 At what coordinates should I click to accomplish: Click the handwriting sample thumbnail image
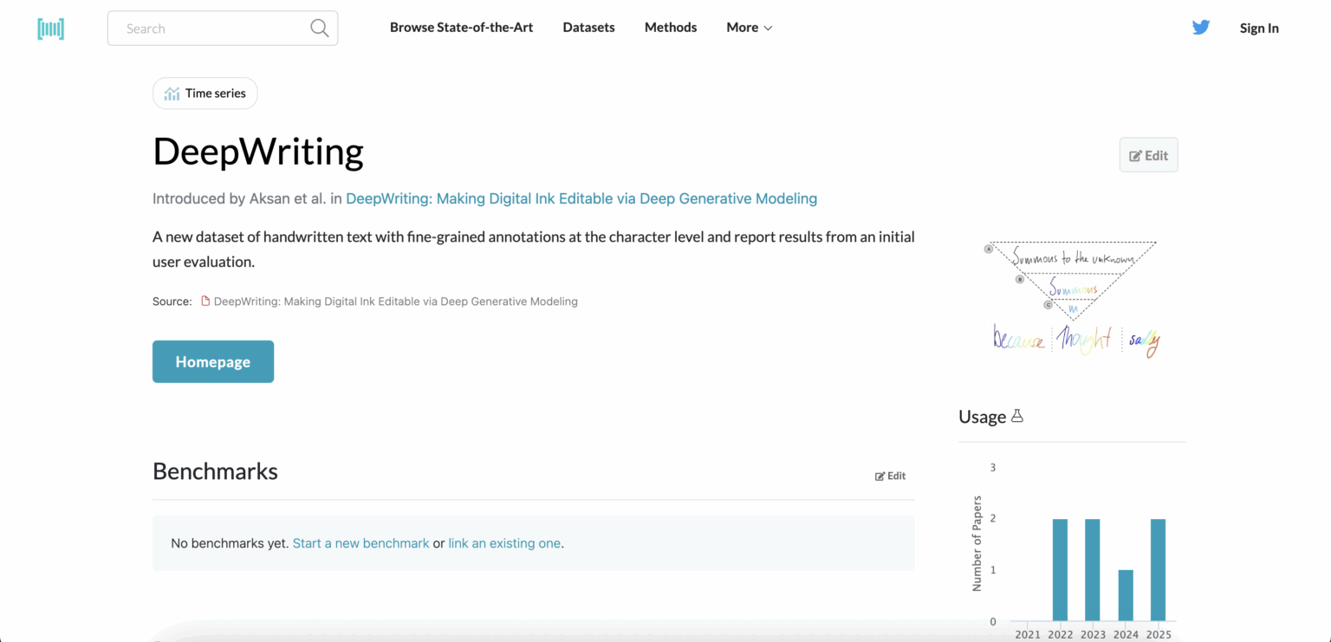pyautogui.click(x=1074, y=298)
